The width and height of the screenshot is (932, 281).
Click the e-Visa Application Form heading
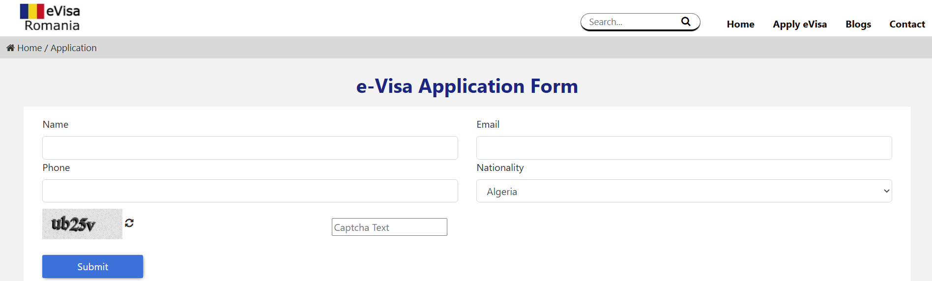pyautogui.click(x=467, y=86)
